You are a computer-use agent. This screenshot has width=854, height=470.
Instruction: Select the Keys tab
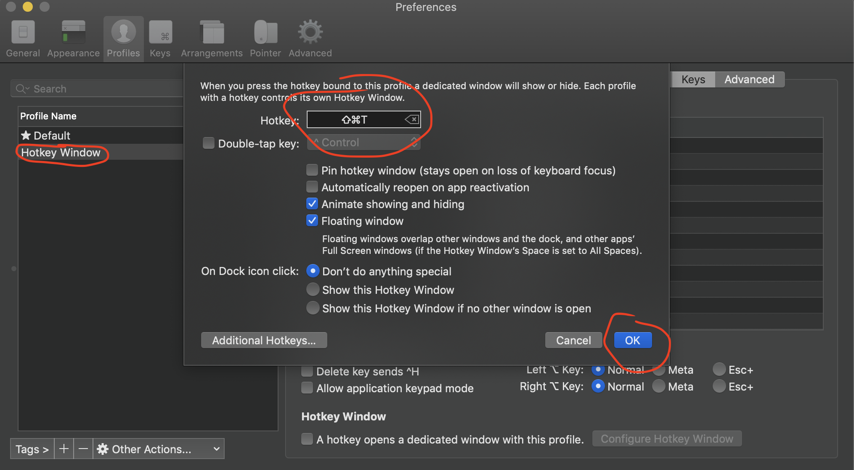[692, 79]
